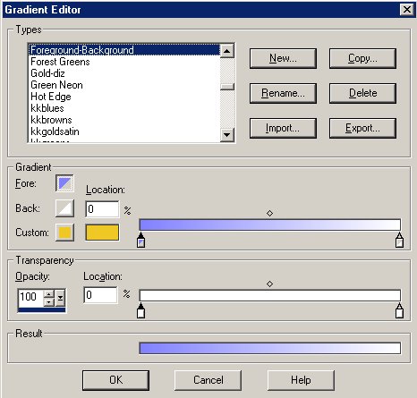417x398 pixels.
Task: Select the Back color swatch icon
Action: tap(64, 208)
